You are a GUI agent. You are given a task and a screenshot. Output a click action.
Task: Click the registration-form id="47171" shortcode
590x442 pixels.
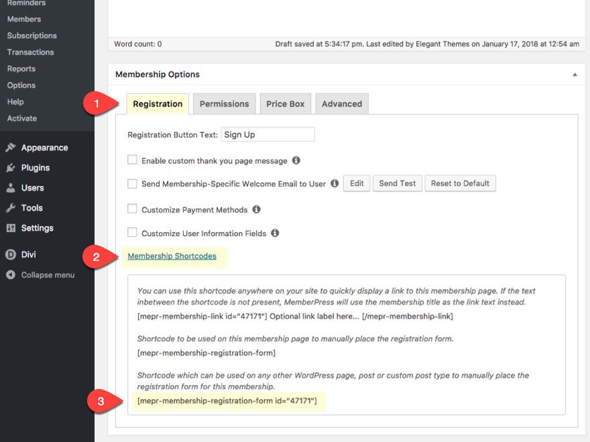click(227, 400)
